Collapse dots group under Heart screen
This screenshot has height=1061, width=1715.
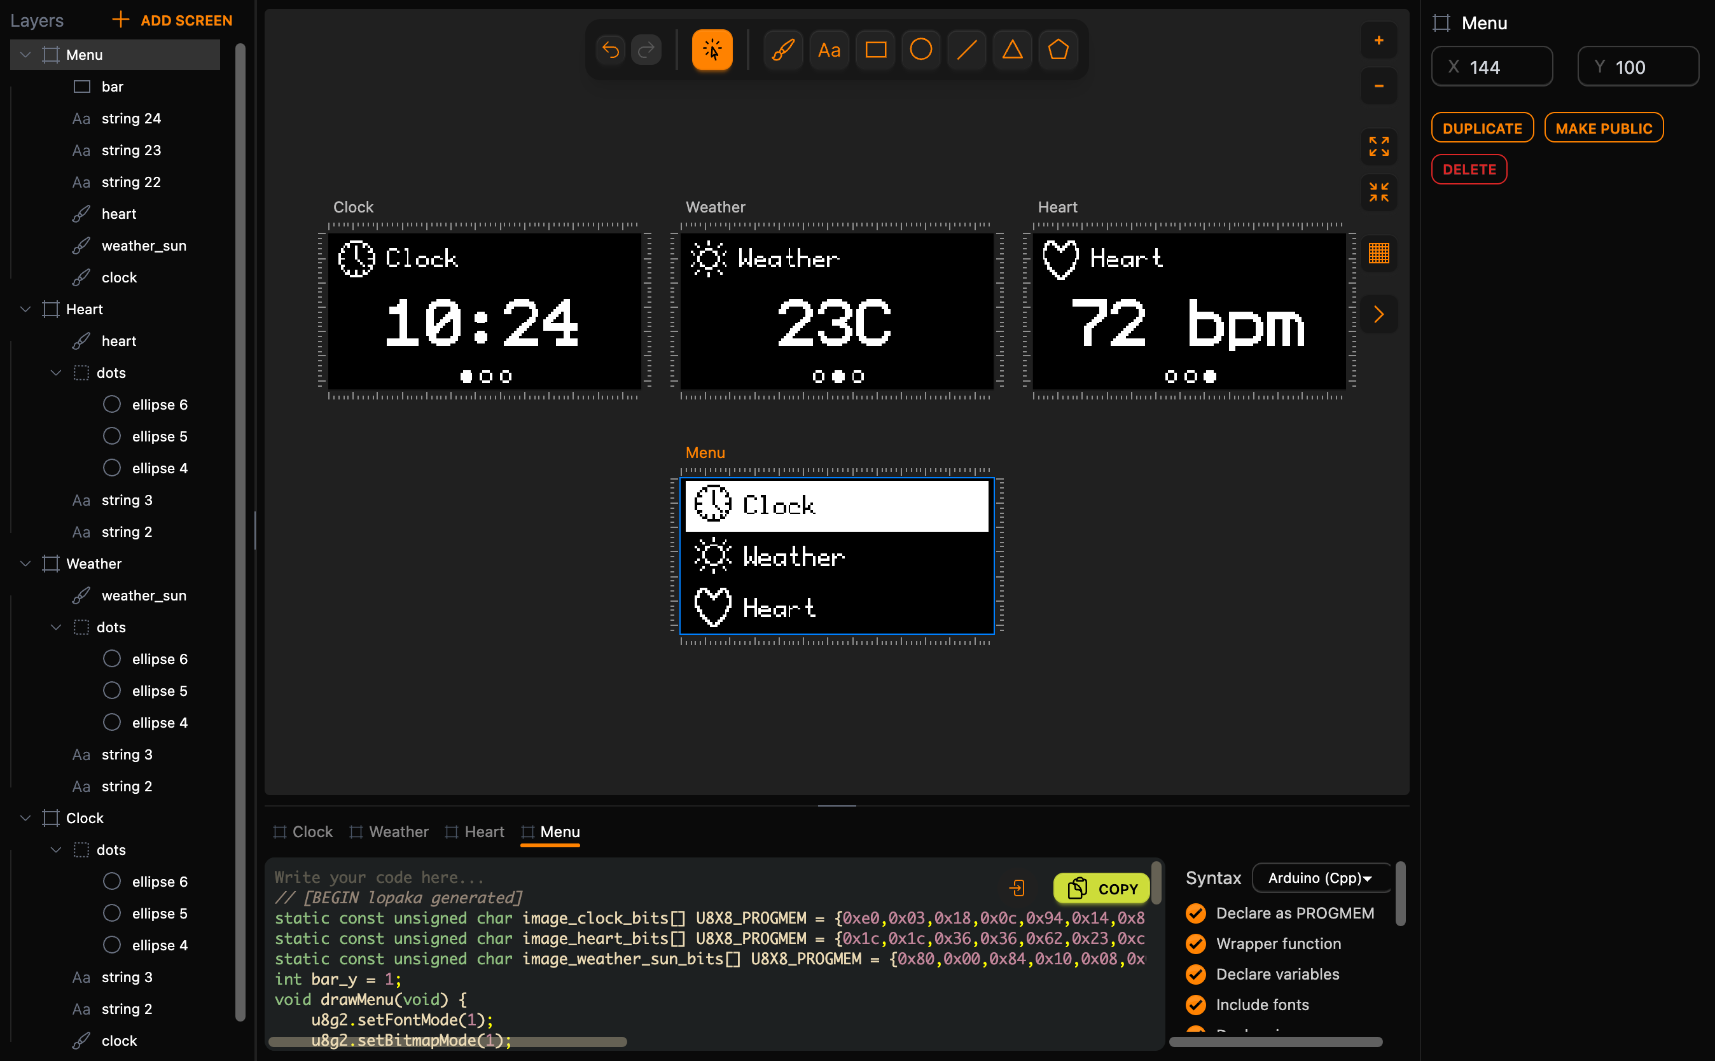(56, 373)
